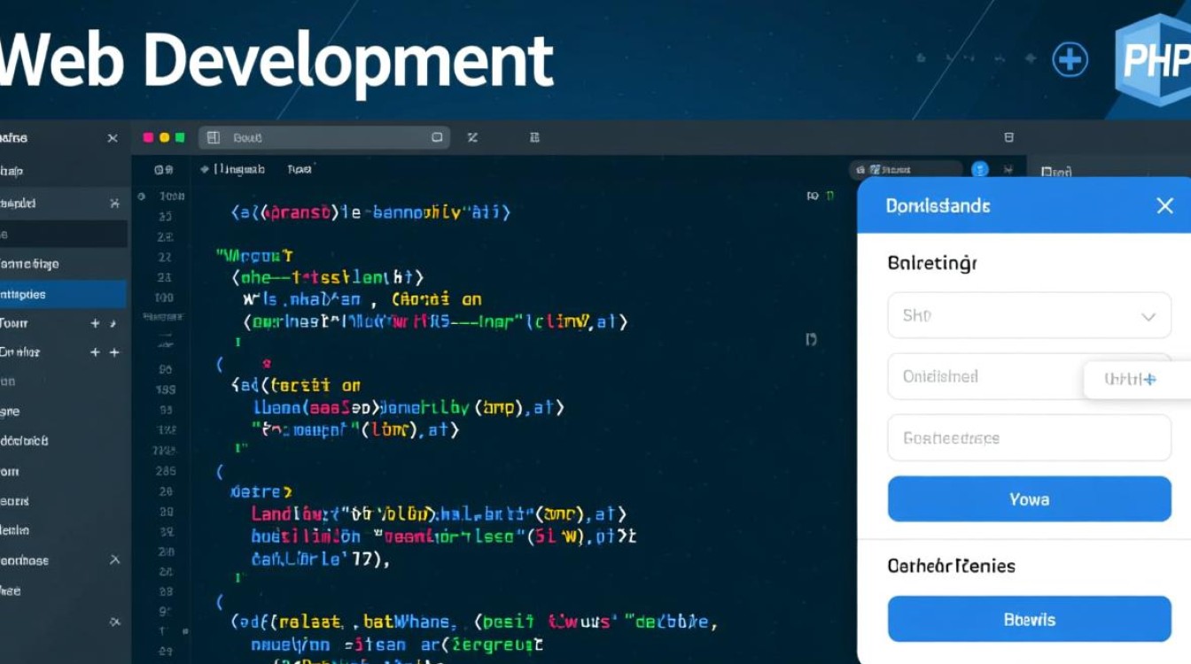Select the highlighted blue item in sidebar
This screenshot has width=1191, height=664.
(x=62, y=294)
